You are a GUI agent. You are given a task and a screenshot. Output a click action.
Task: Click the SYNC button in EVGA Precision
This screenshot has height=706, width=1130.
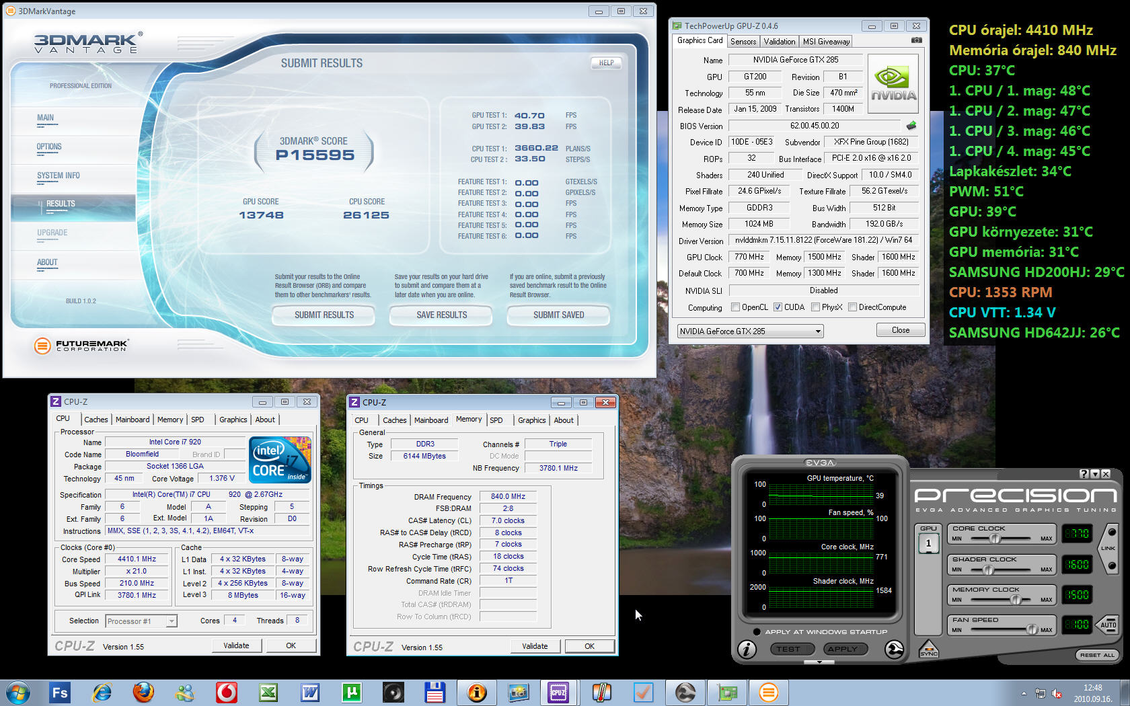pos(929,650)
